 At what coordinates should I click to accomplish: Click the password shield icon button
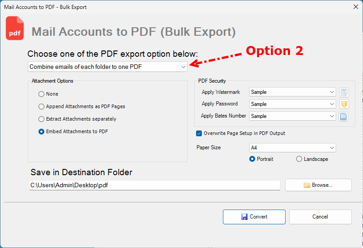click(344, 105)
